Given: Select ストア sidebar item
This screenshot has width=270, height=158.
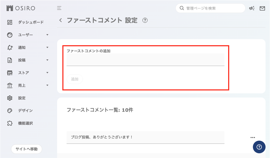Looking at the screenshot, I should tap(24, 73).
